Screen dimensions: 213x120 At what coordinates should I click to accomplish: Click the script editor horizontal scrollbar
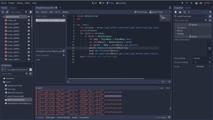click(x=106, y=79)
